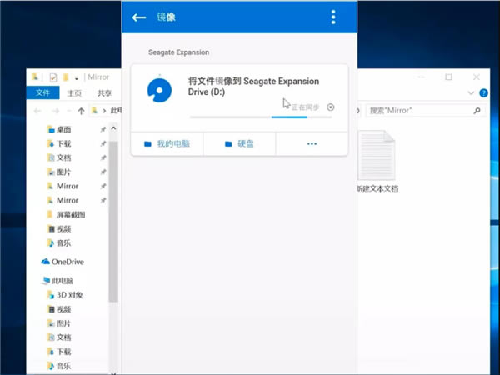Click the magnifier icon in Explorer's search box
500x375 pixels.
[x=477, y=111]
